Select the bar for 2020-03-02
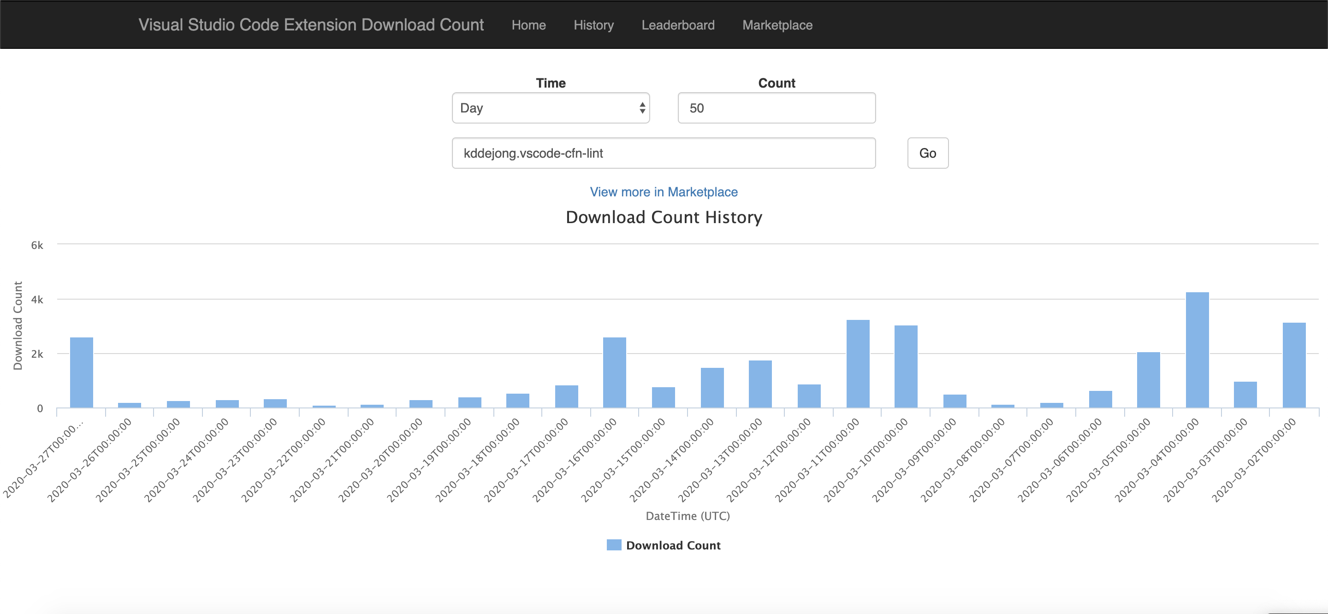The height and width of the screenshot is (614, 1328). pos(1294,365)
